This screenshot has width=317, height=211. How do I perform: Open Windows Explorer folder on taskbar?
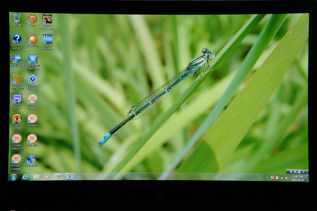(36, 177)
